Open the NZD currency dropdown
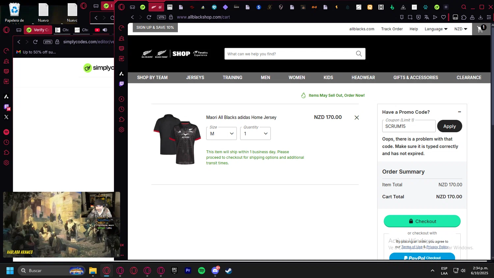 pos(461,29)
